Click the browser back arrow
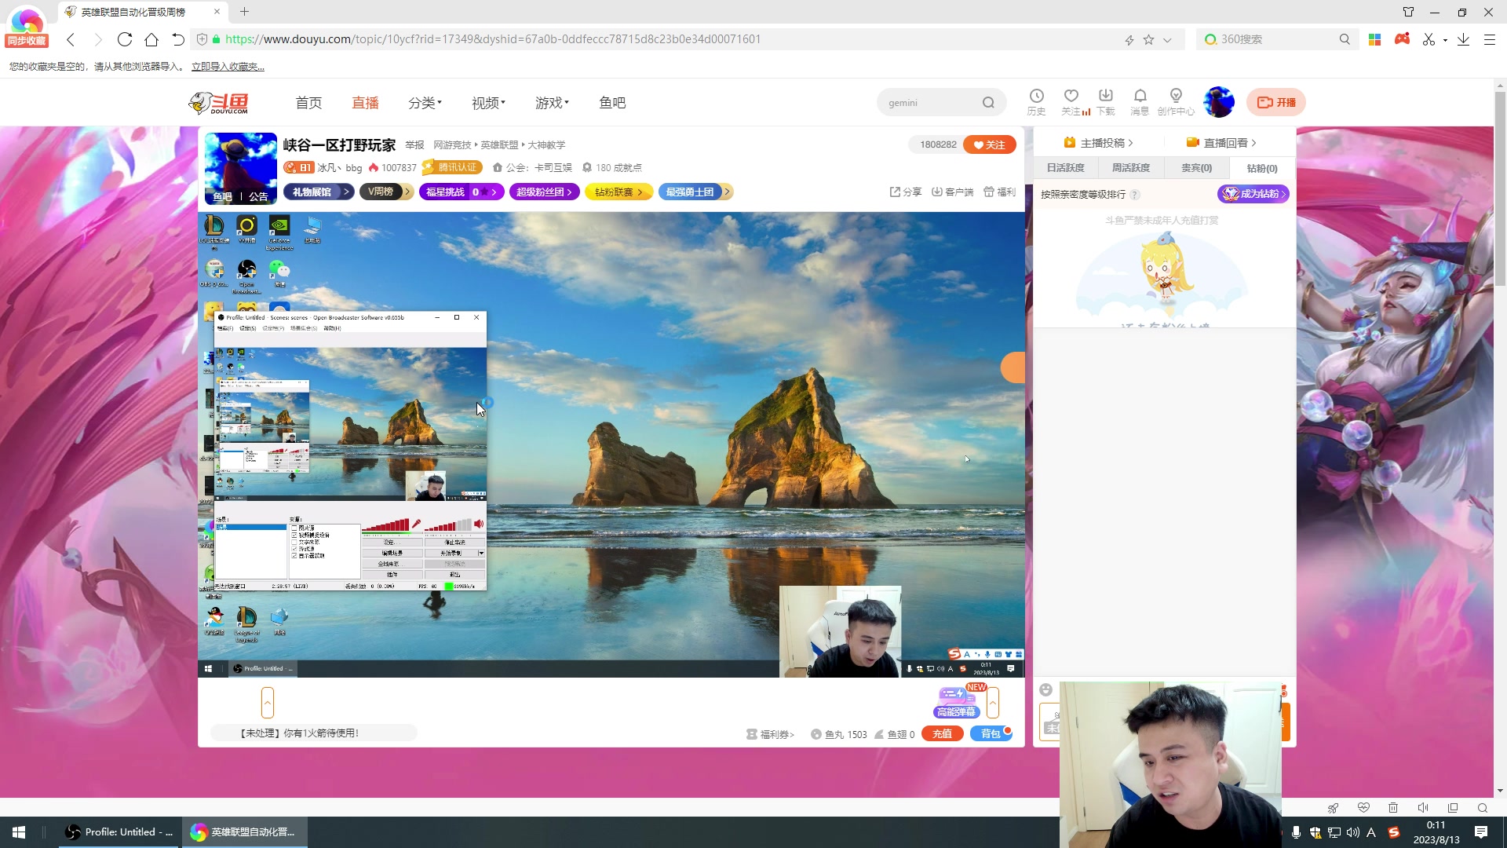Screen dimensions: 1507x848 [71, 39]
